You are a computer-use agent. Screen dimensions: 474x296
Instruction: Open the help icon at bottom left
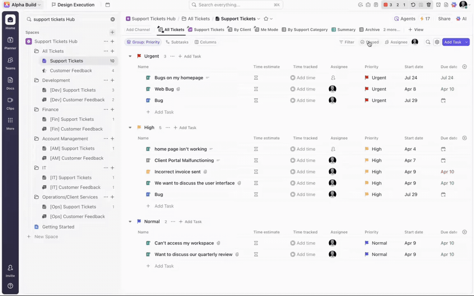point(10,286)
